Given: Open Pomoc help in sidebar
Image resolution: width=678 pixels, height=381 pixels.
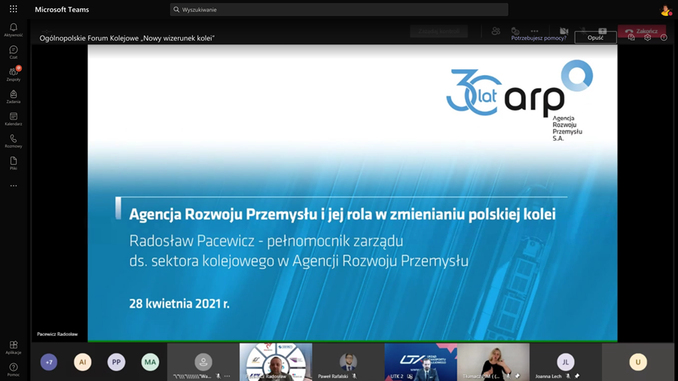Looking at the screenshot, I should (x=14, y=370).
